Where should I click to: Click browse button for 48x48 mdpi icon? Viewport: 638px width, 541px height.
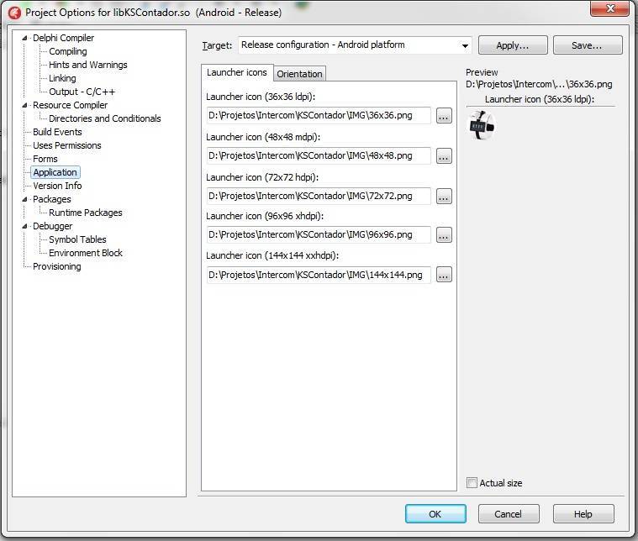point(444,156)
